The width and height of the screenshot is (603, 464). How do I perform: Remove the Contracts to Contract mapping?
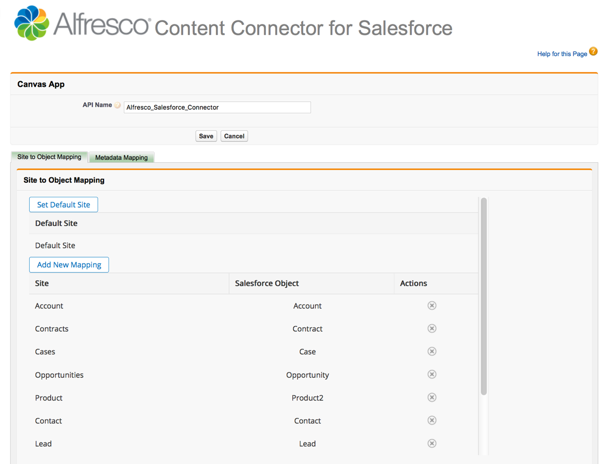[x=431, y=328]
